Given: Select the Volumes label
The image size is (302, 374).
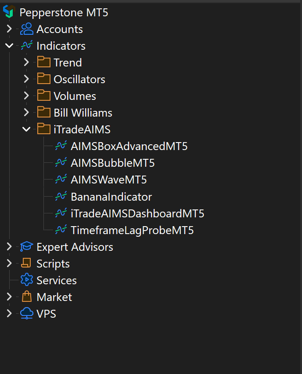Looking at the screenshot, I should coord(75,96).
